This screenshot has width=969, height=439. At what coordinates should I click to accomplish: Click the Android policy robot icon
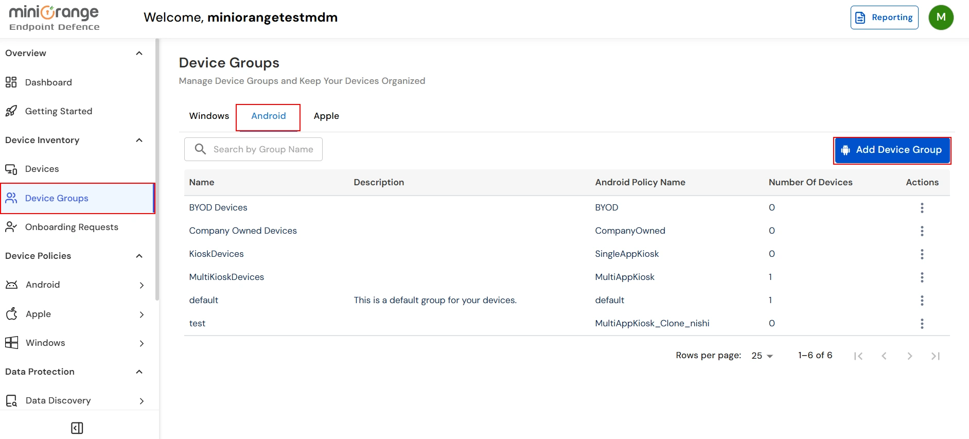(x=11, y=285)
